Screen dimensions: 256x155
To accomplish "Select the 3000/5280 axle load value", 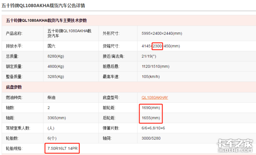I will click(x=151, y=138).
